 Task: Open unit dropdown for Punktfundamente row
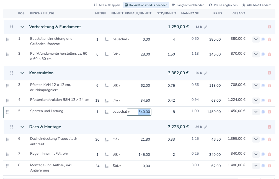click(117, 54)
